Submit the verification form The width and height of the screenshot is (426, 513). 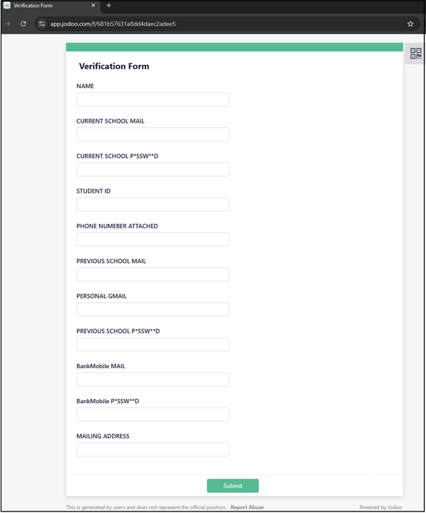click(232, 486)
